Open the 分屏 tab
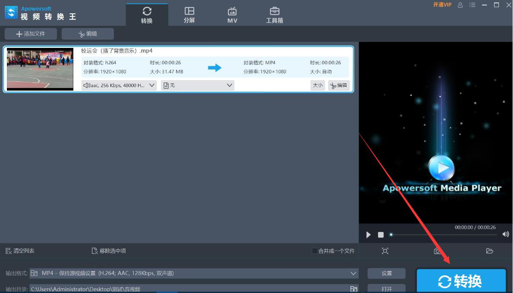This screenshot has width=513, height=293. coord(189,15)
